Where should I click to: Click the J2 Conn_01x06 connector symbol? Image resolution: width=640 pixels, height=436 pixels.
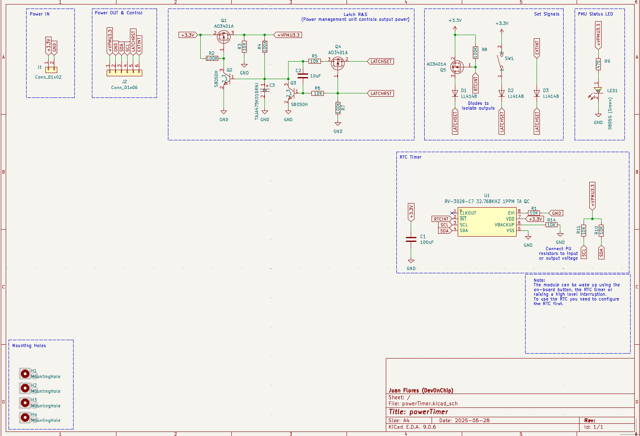click(124, 73)
